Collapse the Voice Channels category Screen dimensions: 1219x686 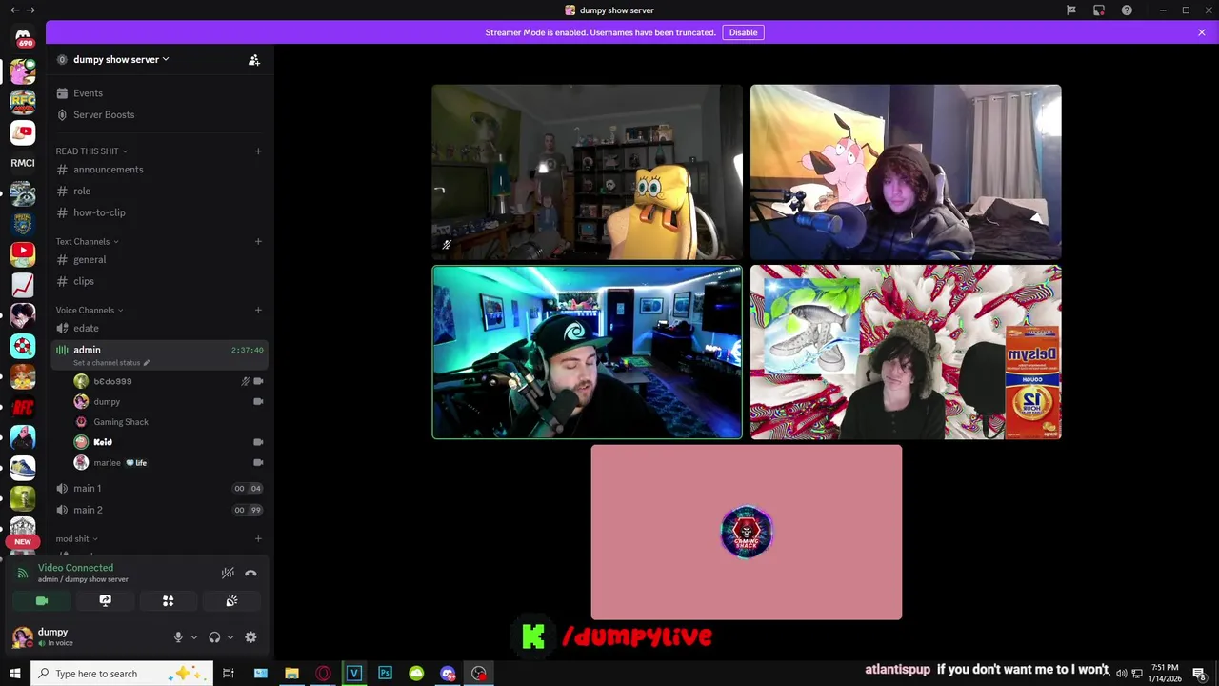click(x=90, y=310)
